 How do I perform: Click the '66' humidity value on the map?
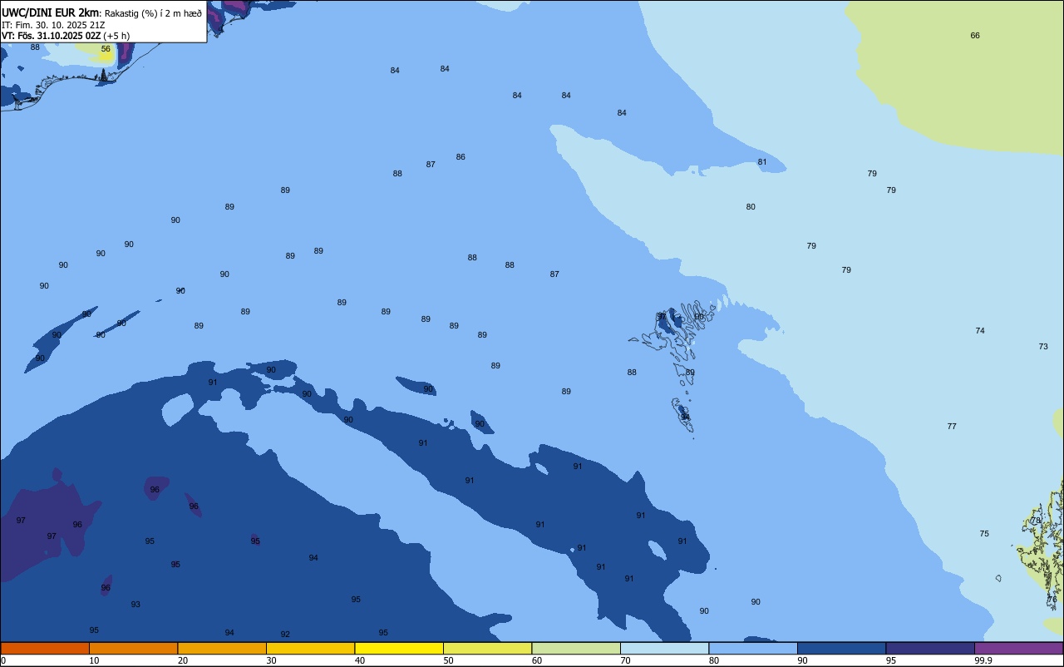point(975,35)
